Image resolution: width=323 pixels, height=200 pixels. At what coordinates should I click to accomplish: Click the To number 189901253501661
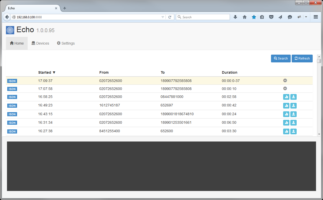[176, 122]
